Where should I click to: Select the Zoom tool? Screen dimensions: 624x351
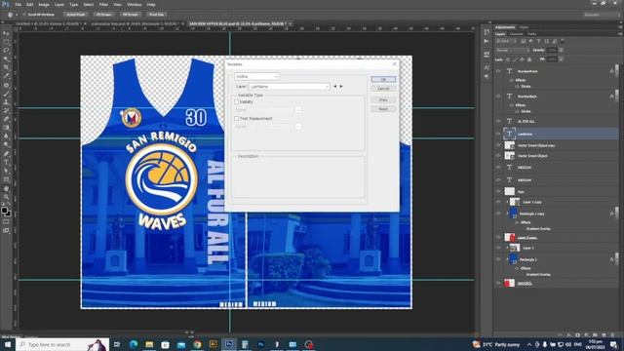pyautogui.click(x=6, y=197)
